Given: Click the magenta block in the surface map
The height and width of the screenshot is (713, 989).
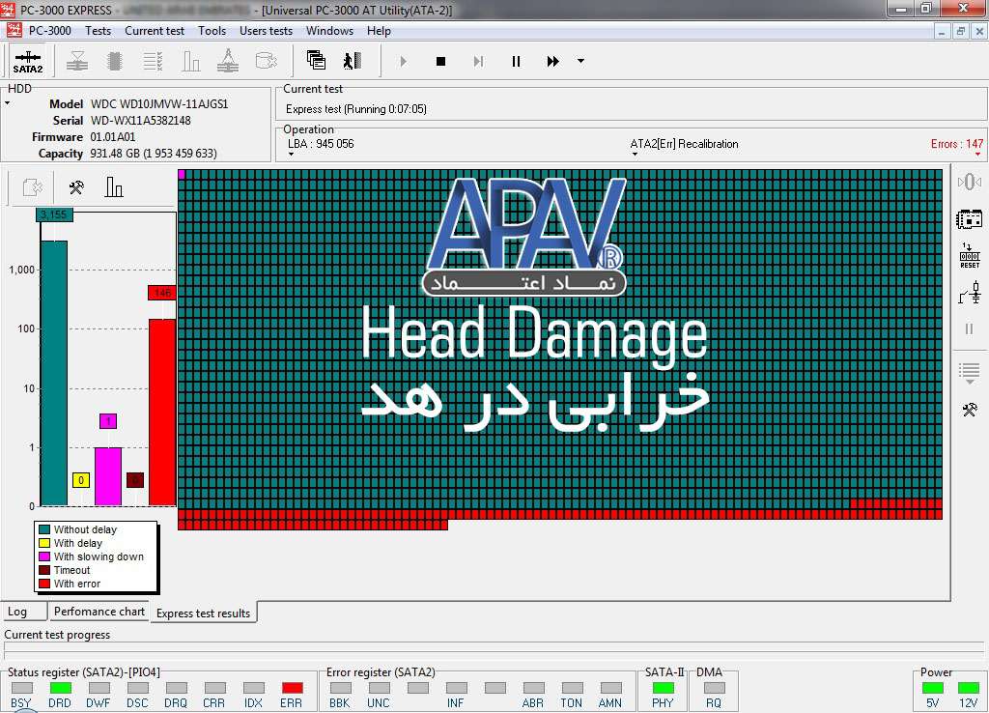Looking at the screenshot, I should [182, 174].
